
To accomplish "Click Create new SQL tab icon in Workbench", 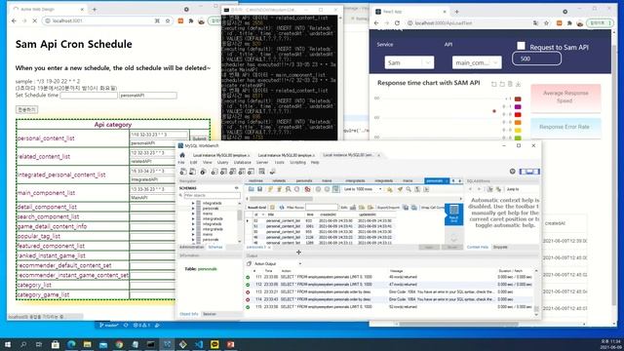I will coord(183,172).
